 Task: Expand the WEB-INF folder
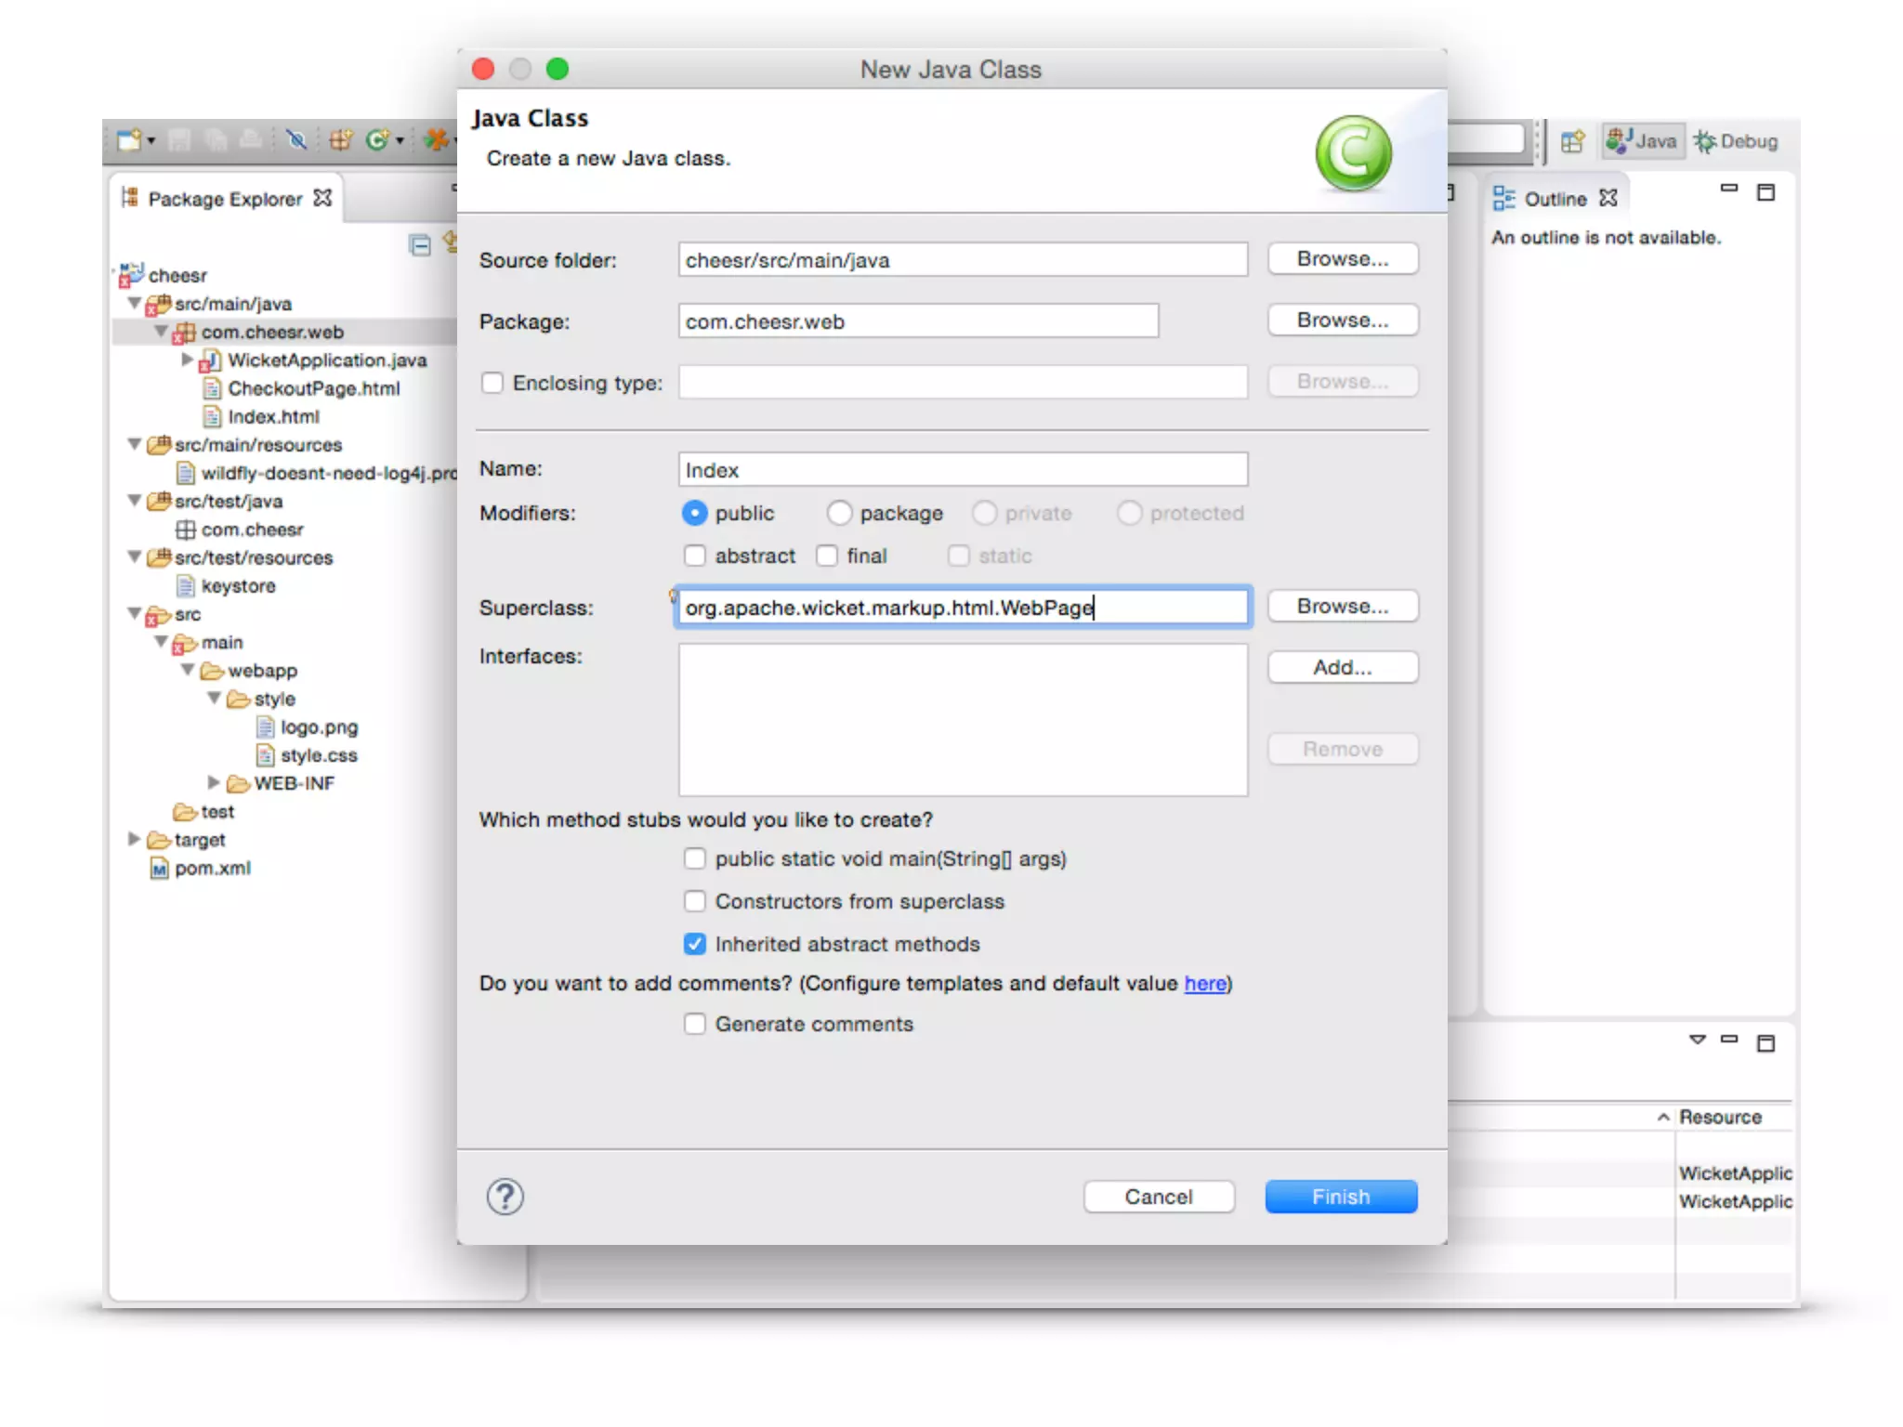click(x=213, y=783)
